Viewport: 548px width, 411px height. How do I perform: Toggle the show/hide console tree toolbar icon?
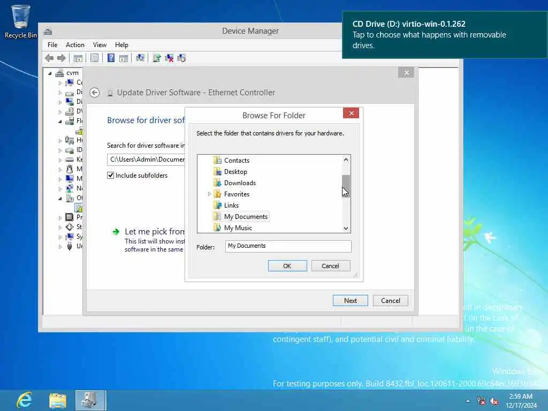pyautogui.click(x=78, y=58)
